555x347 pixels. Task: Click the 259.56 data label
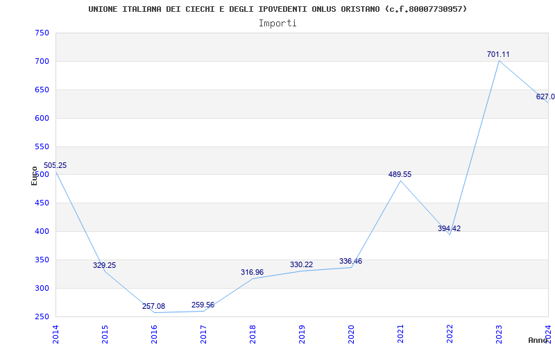click(x=203, y=305)
